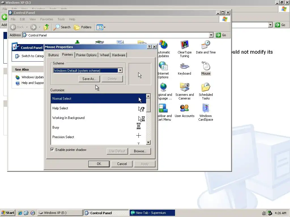Click the Forward arrow in Control Panel toolbar
290x217 pixels.
[33, 27]
